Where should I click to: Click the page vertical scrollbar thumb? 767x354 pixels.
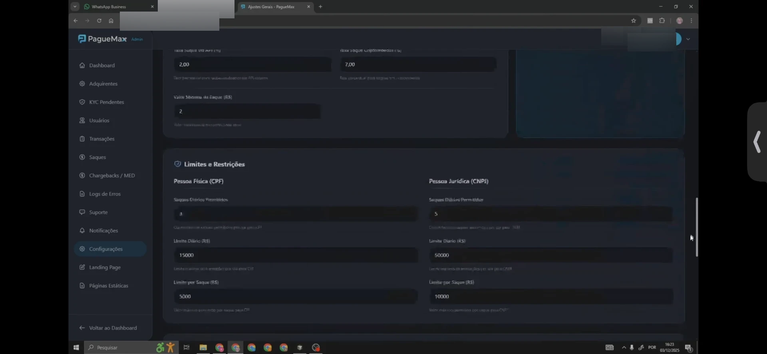[697, 227]
